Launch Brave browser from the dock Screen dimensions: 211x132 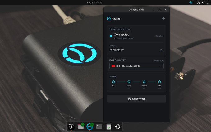(71, 126)
